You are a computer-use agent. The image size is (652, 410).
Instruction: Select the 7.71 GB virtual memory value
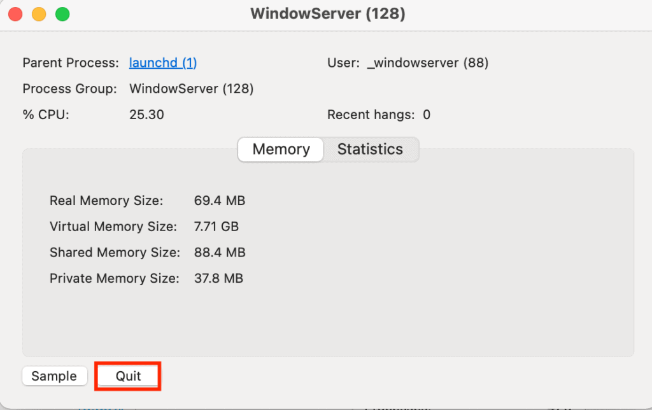point(216,227)
